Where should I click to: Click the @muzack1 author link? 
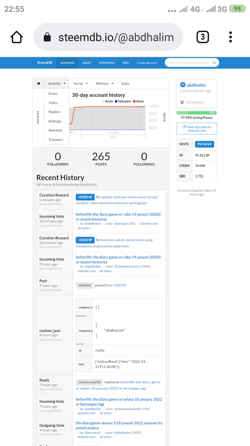[93, 433]
